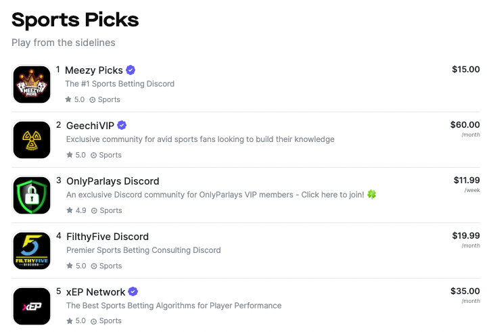Click verified badge next to xEP Network
Viewport: 493px width, 332px height.
[133, 291]
